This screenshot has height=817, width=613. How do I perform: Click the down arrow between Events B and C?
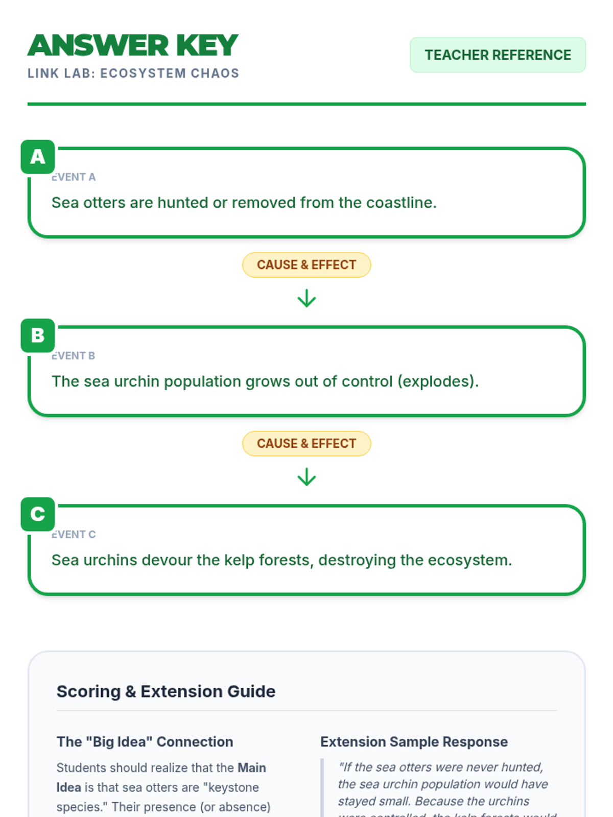[x=306, y=477]
